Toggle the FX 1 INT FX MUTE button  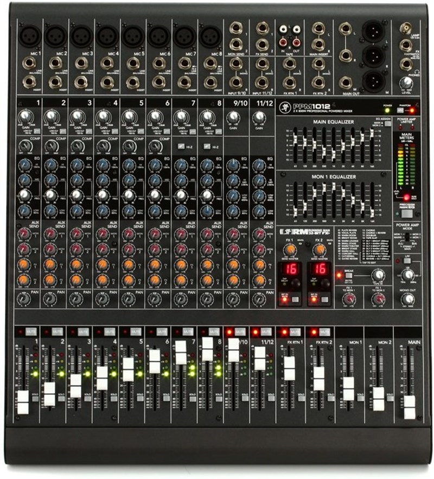[x=295, y=299]
